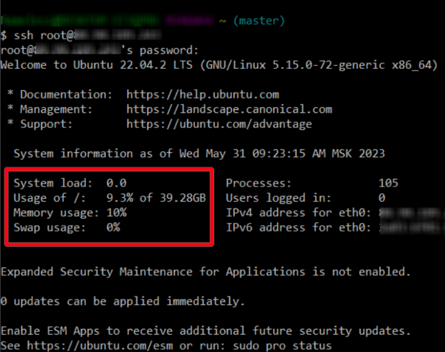Click the Processes count 105

[388, 183]
